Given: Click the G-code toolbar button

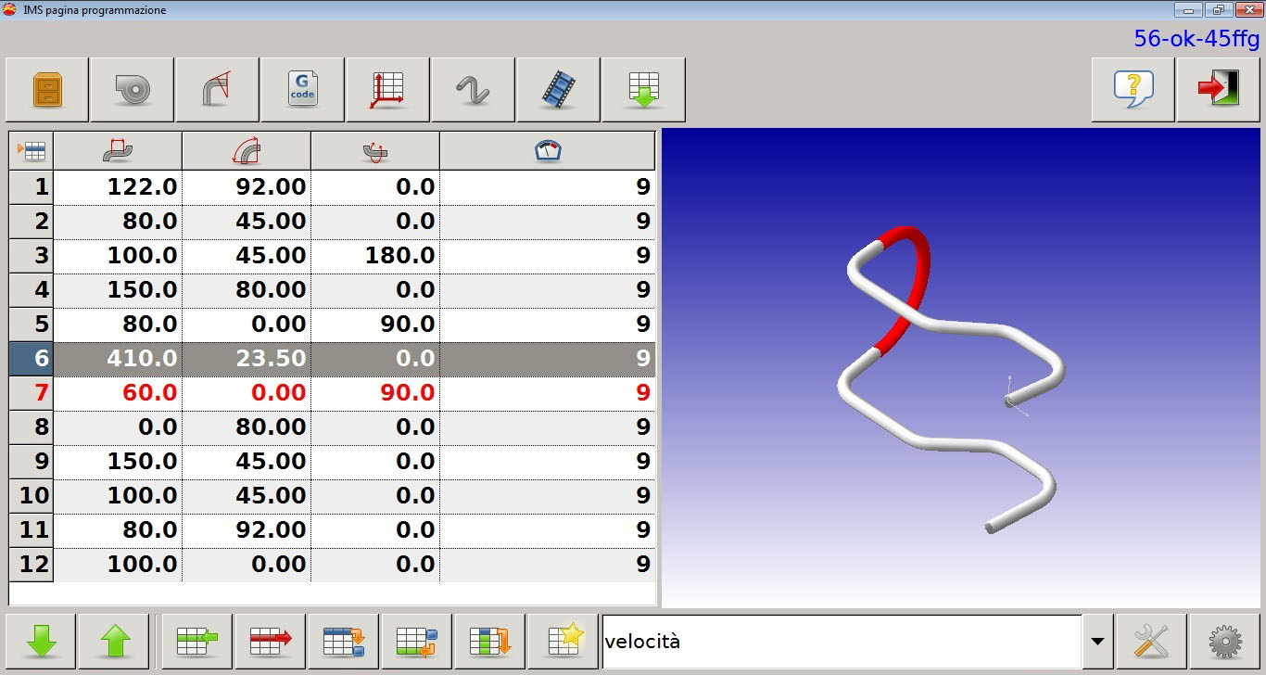Looking at the screenshot, I should point(302,90).
